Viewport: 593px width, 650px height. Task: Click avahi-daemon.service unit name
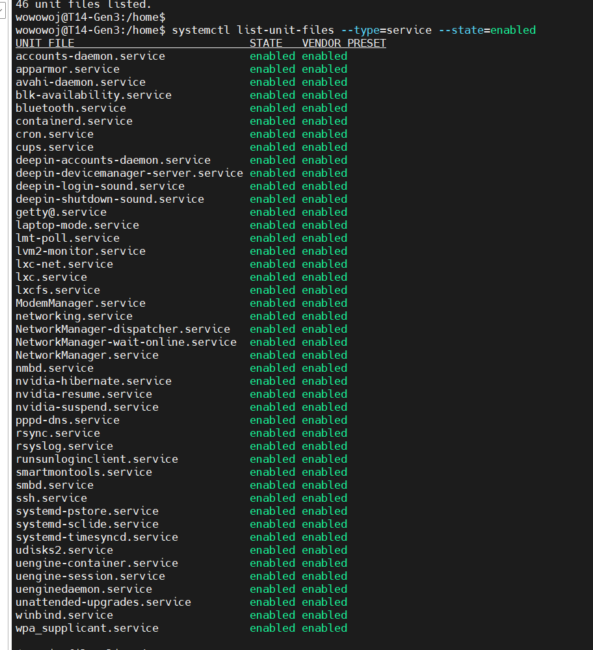click(81, 82)
